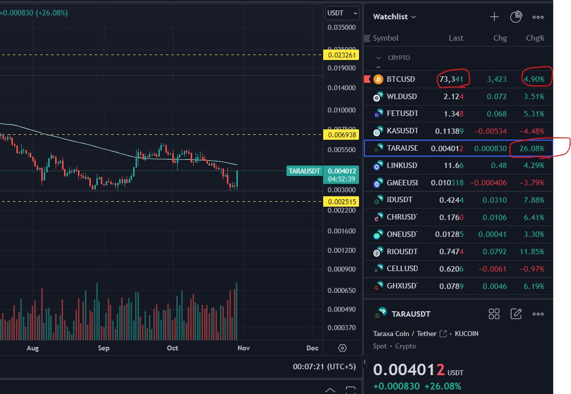Screen dimensions: 571x394
Task: Open the USDT currency dropdown above the price scale
Action: [342, 13]
